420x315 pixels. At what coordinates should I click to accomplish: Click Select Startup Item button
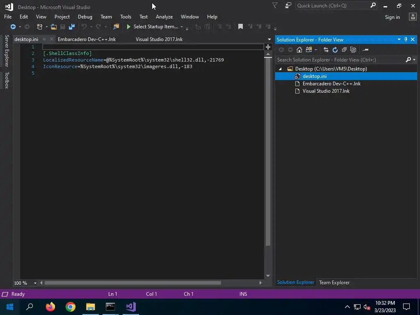[155, 27]
